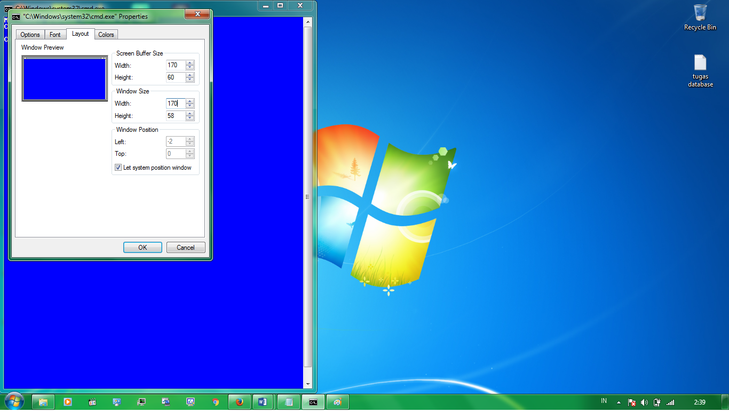This screenshot has height=412, width=729.
Task: Switch to the Options tab
Action: [30, 35]
